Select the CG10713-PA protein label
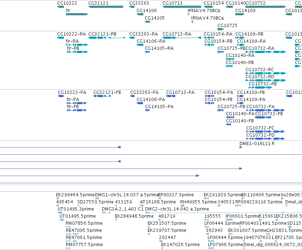This screenshot has width=302, height=250. click(181, 92)
